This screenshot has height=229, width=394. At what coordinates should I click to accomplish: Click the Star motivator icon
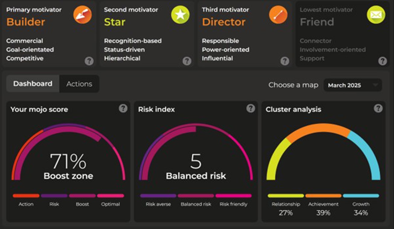click(x=180, y=15)
